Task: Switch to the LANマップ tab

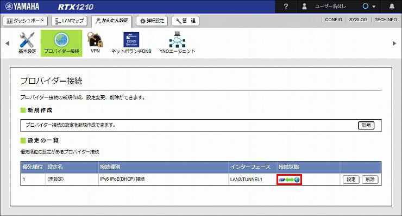Action: pyautogui.click(x=69, y=21)
